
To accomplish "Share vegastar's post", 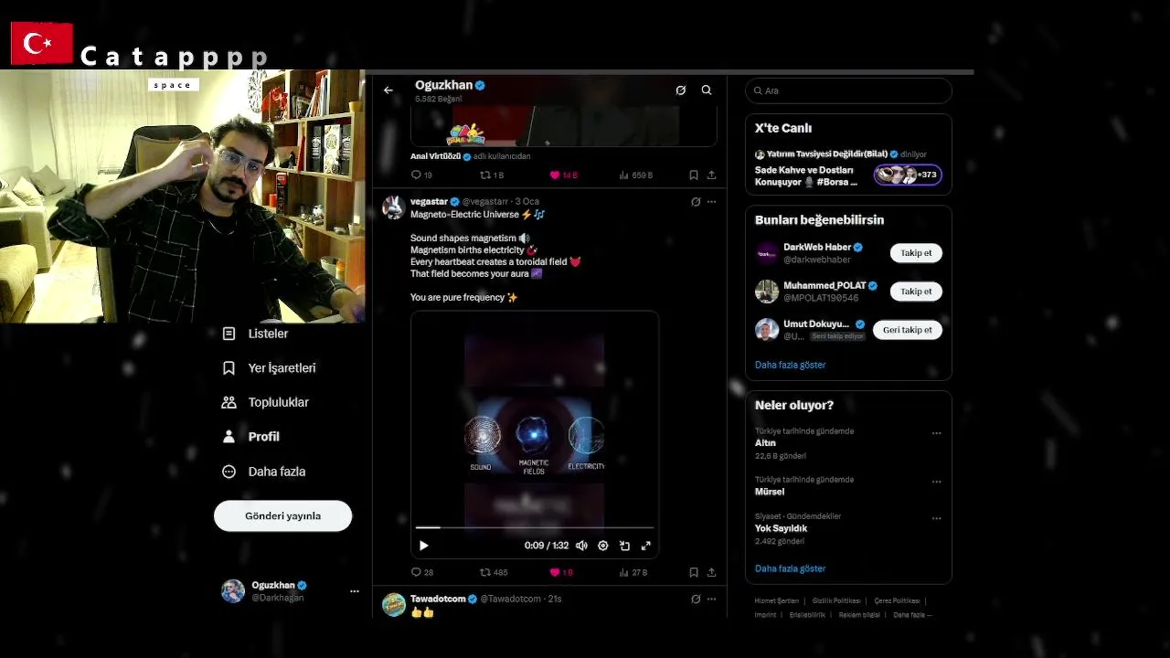I will 711,573.
